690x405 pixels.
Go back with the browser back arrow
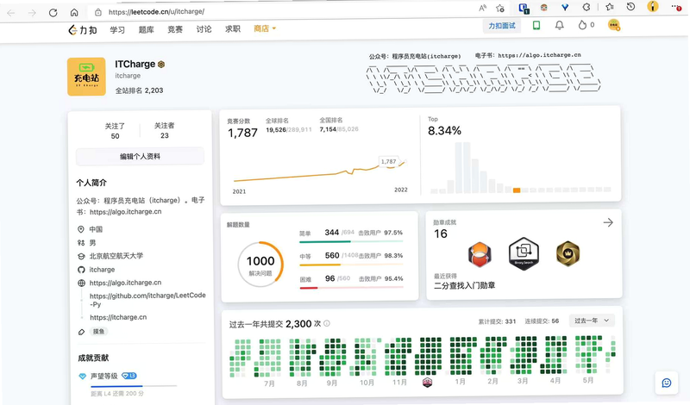11,13
